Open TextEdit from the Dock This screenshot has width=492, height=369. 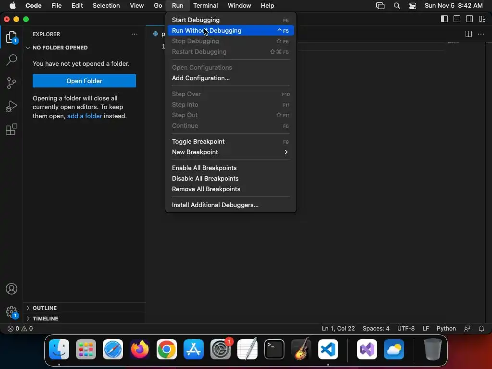[247, 349]
